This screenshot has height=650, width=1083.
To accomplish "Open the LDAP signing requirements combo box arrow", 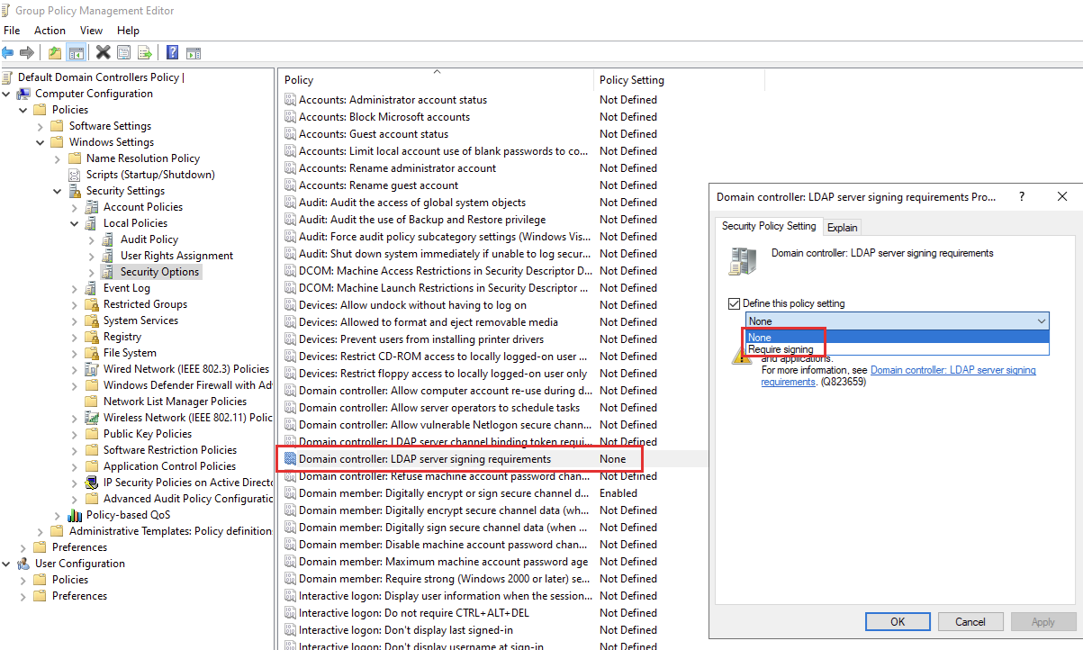I will click(1042, 320).
